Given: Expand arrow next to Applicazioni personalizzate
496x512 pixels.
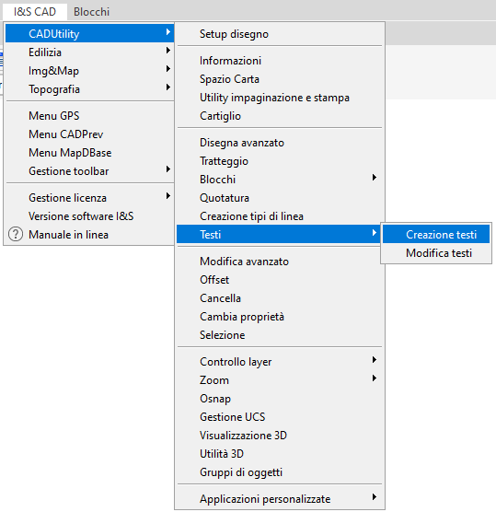Looking at the screenshot, I should click(375, 496).
